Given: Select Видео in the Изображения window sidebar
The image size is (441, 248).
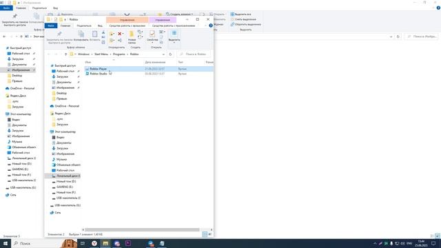Looking at the screenshot, I should (x=16, y=120).
